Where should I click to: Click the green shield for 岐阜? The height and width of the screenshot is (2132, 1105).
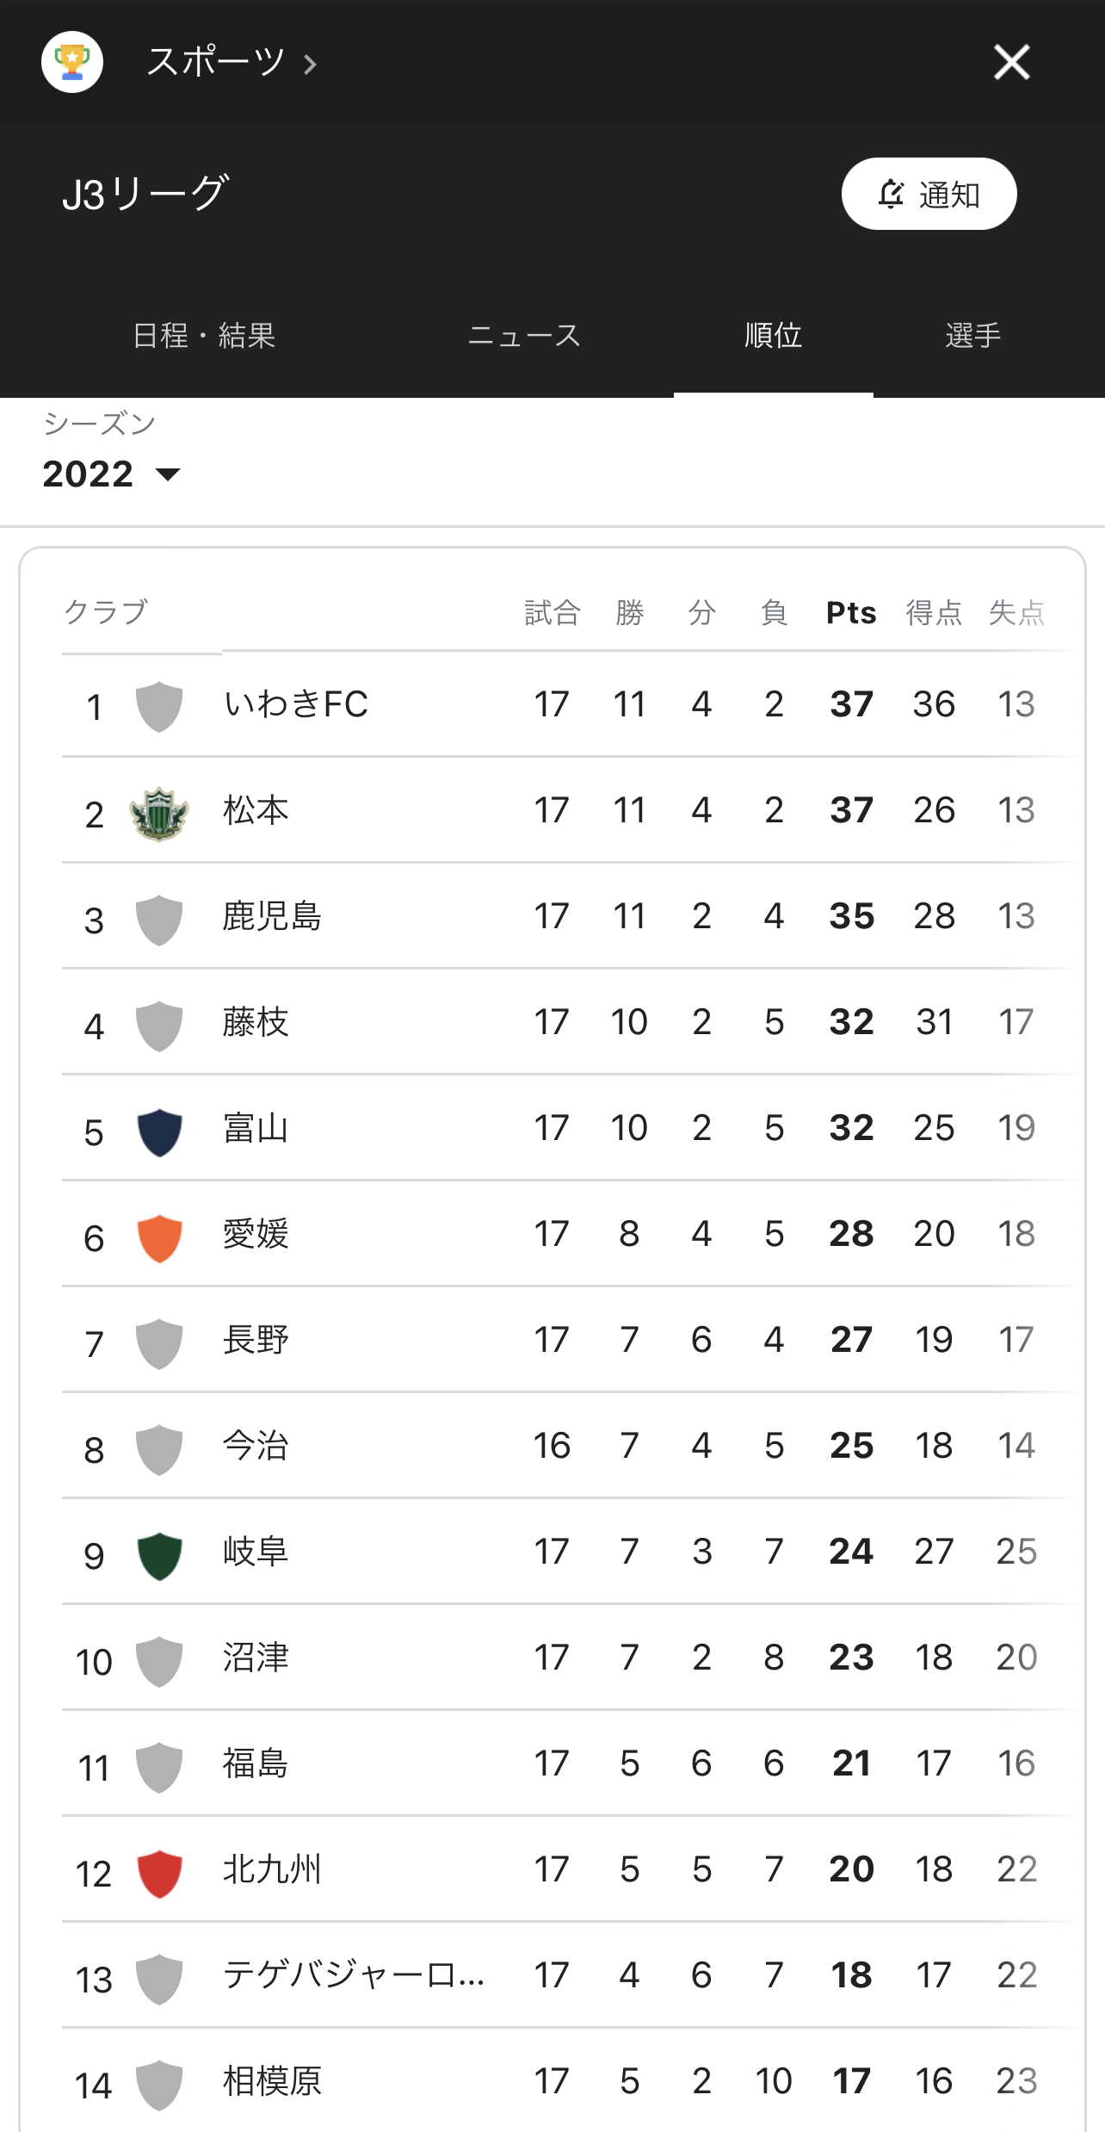click(x=159, y=1555)
